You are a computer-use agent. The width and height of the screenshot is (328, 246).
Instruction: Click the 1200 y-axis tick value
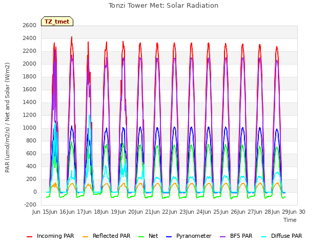[x=30, y=115]
